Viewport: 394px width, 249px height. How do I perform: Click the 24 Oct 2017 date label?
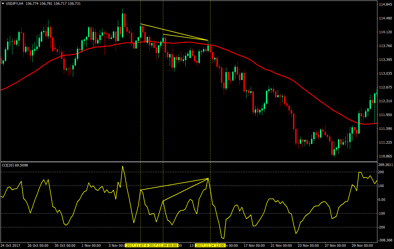click(11, 246)
